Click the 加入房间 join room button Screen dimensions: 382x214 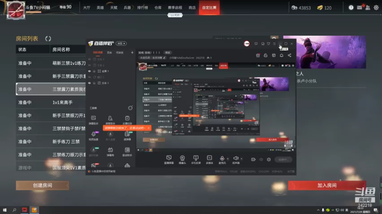(327, 185)
